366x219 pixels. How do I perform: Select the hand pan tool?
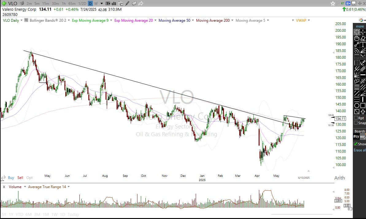357,38
